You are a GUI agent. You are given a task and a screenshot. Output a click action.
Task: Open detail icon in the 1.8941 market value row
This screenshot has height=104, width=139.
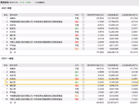coord(83,99)
